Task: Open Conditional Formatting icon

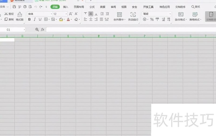Action: [x=181, y=14]
